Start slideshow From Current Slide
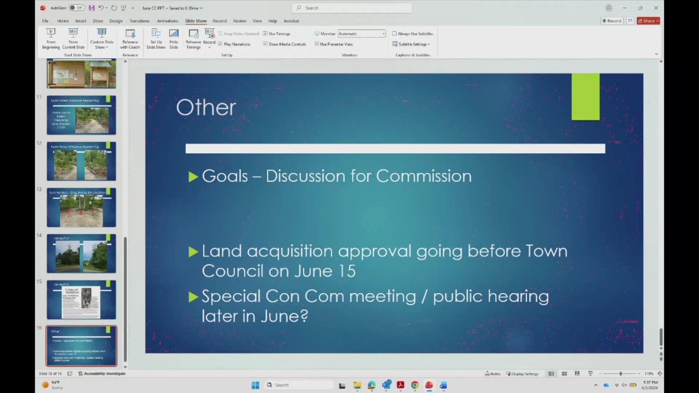 [73, 39]
